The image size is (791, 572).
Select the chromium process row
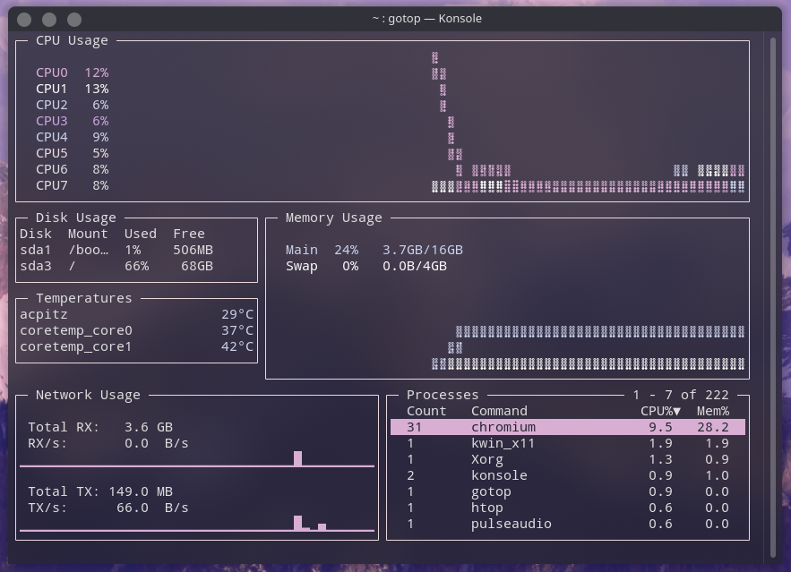coord(568,427)
